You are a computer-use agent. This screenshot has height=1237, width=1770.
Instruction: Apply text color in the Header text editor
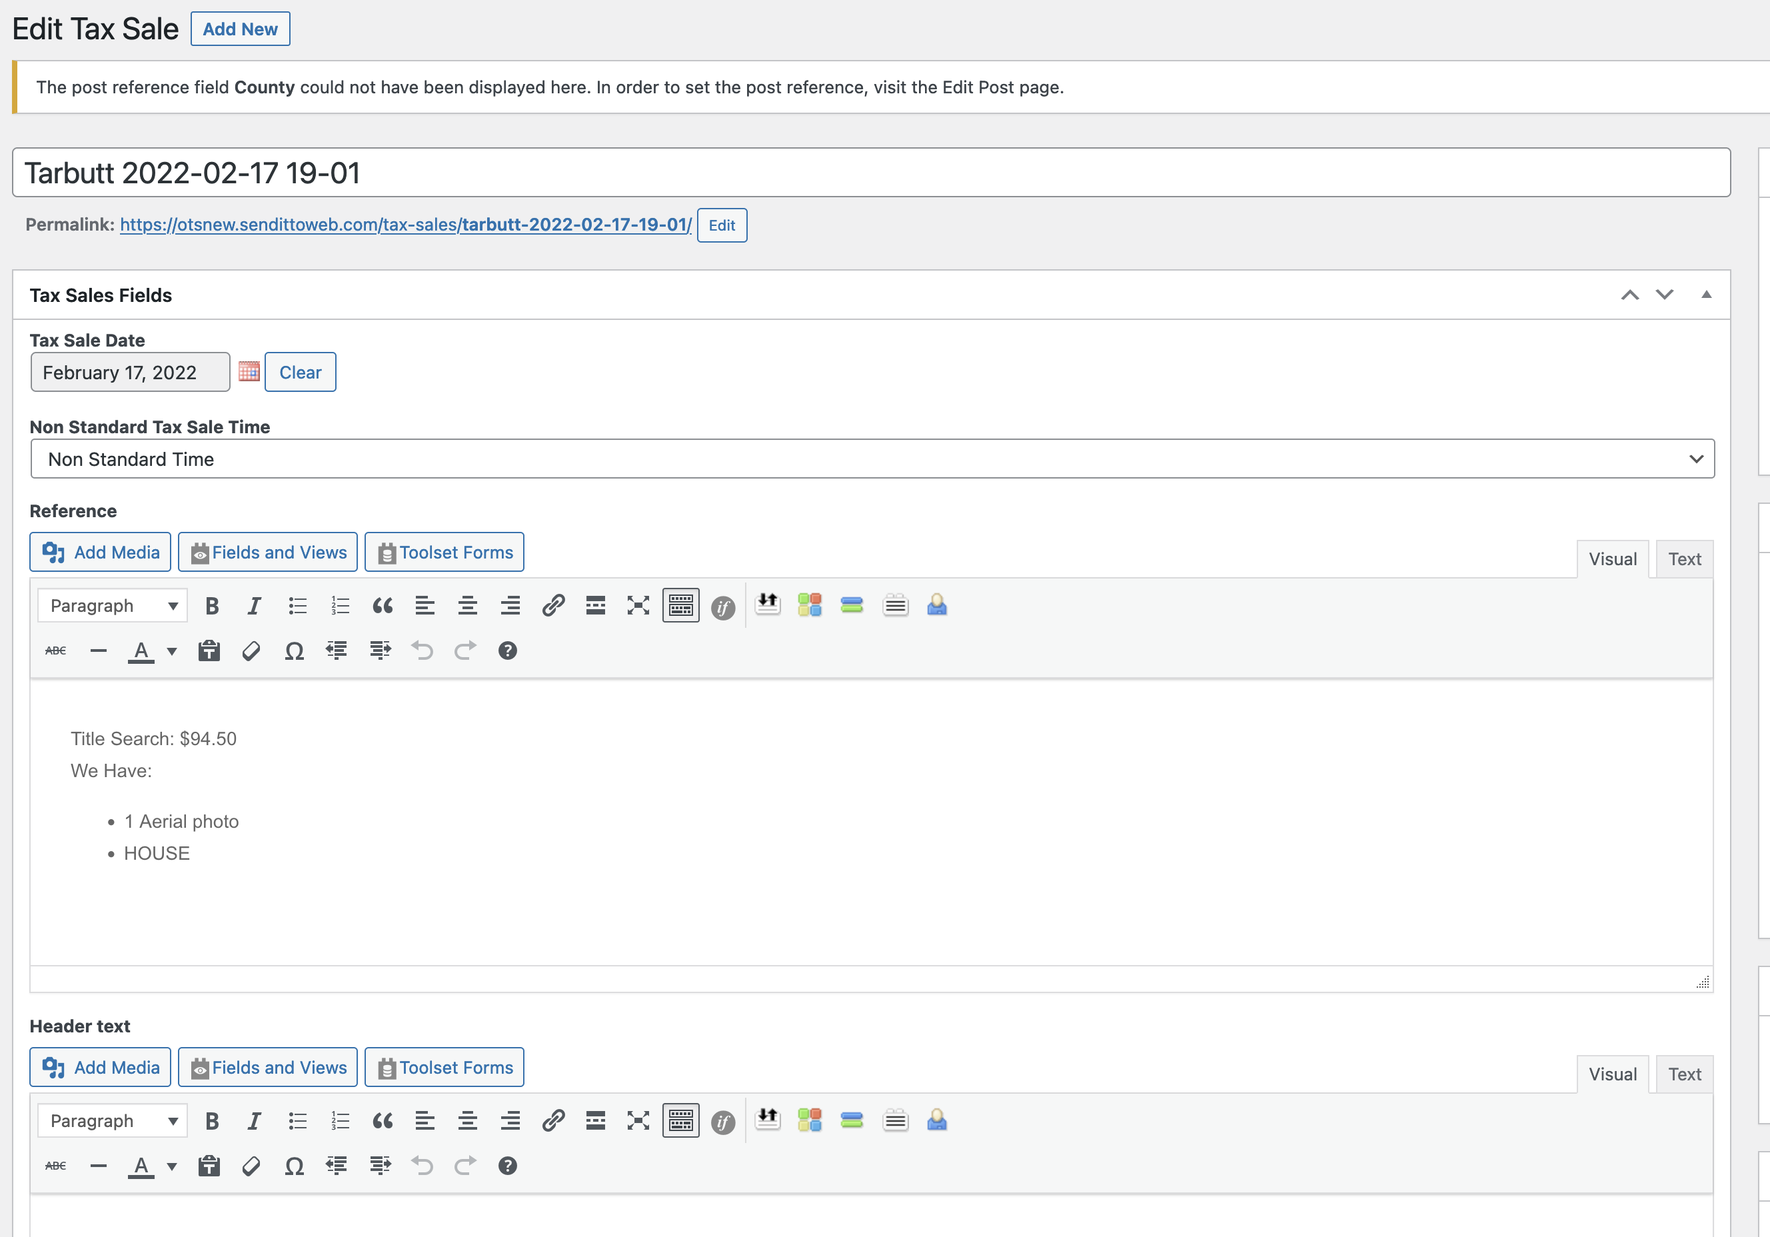point(141,1166)
